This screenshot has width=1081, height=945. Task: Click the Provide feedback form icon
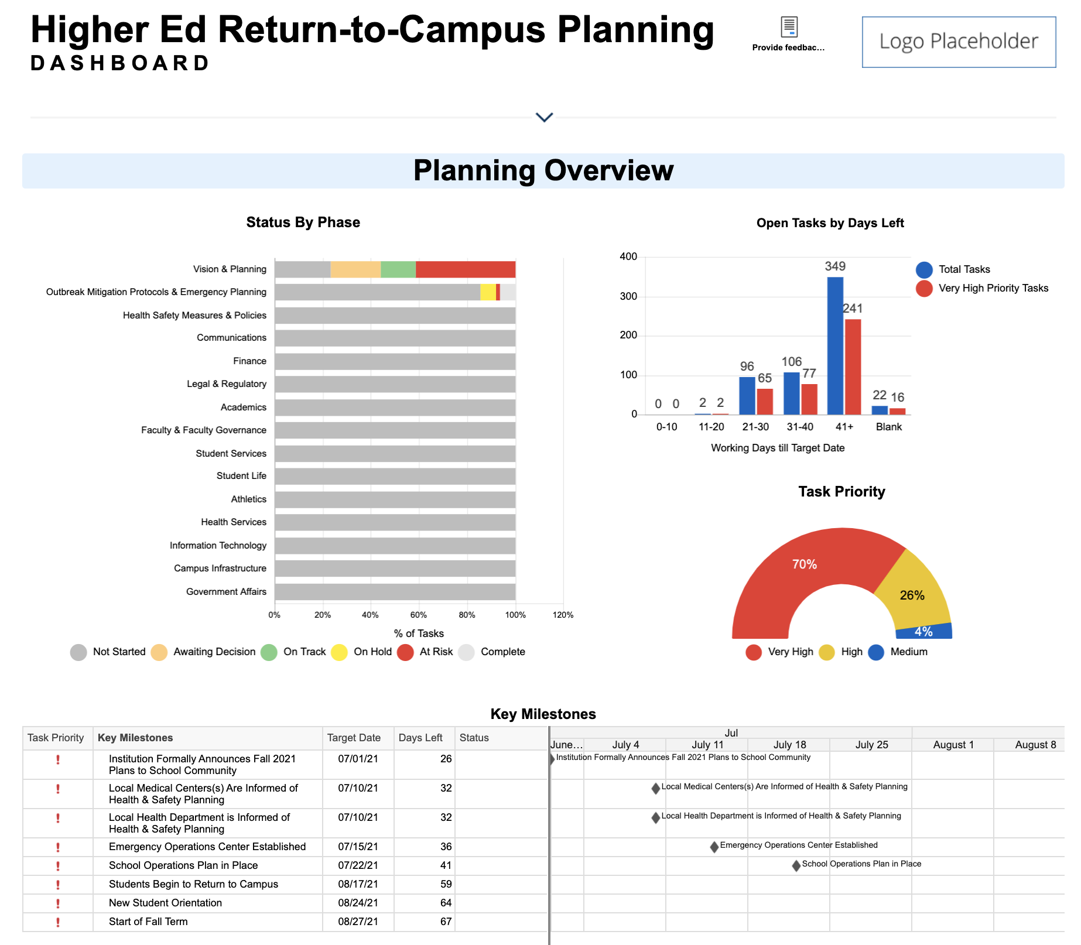tap(789, 27)
